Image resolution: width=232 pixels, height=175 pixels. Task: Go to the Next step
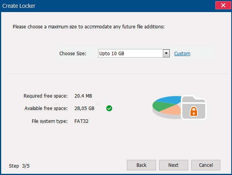(x=173, y=165)
